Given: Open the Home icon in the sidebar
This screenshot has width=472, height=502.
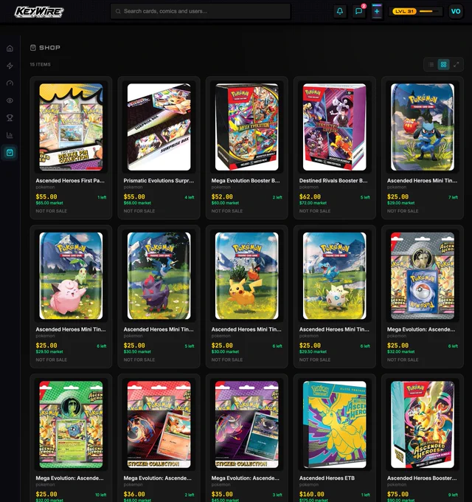Looking at the screenshot, I should [10, 48].
